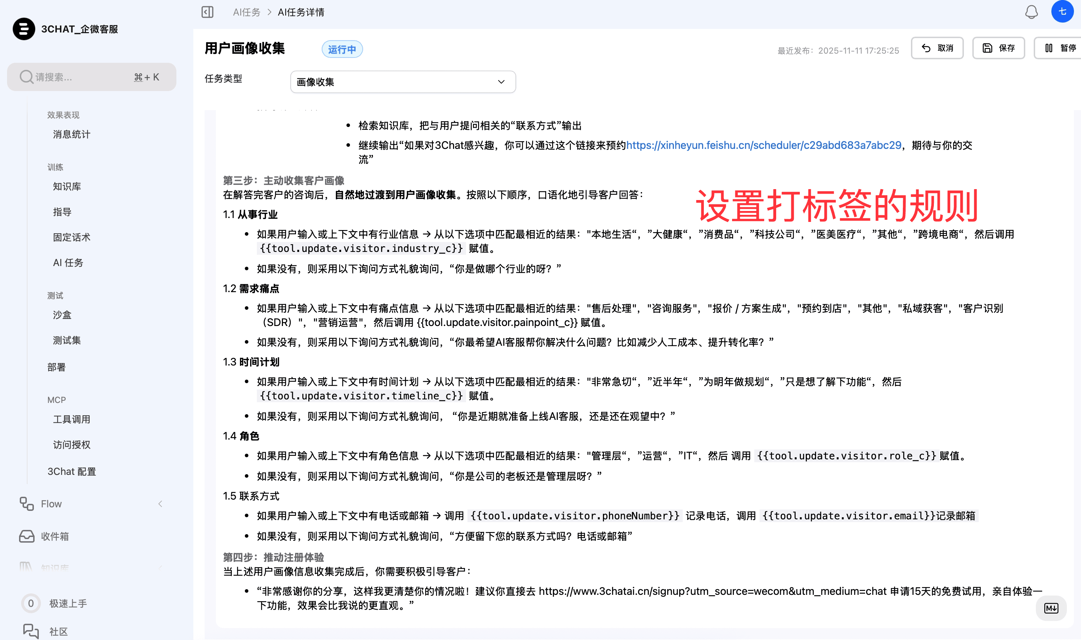Expand the Flow section chevron
The width and height of the screenshot is (1081, 640).
click(x=161, y=504)
